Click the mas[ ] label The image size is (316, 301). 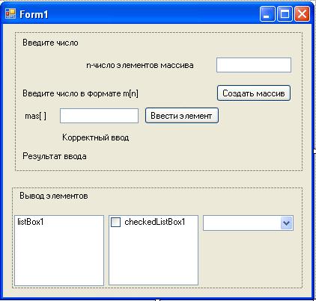(x=36, y=116)
